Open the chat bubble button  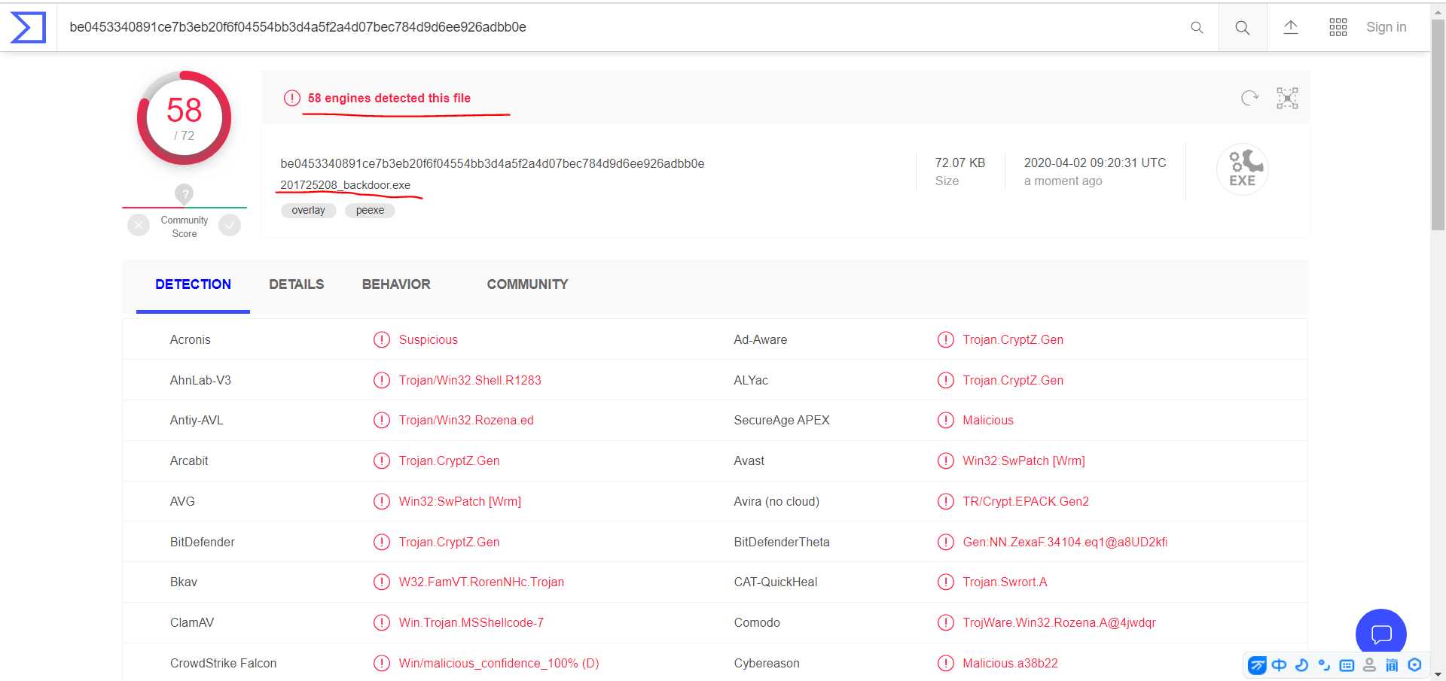click(1381, 634)
